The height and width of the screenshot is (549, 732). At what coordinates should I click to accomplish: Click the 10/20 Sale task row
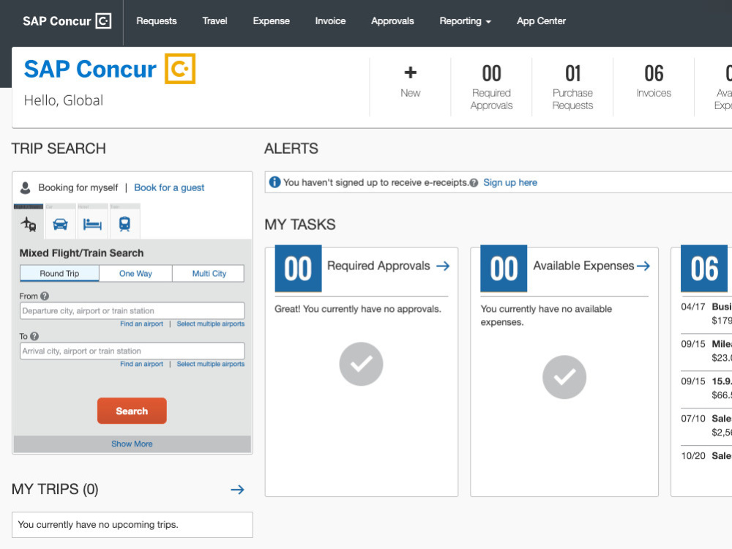click(706, 456)
